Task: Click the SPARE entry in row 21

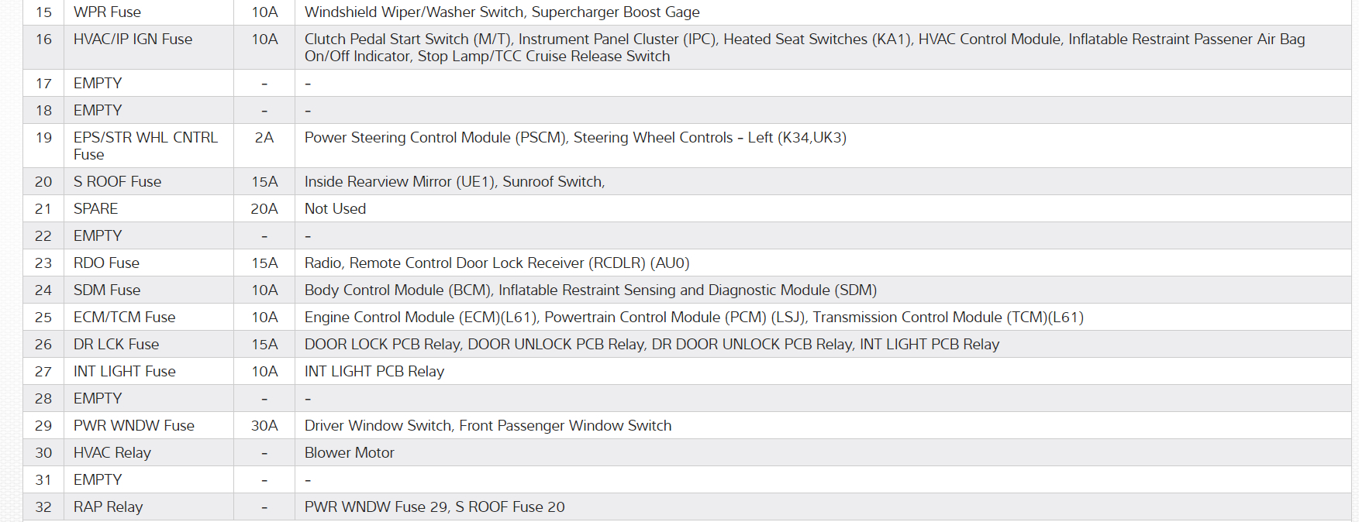Action: click(x=95, y=209)
